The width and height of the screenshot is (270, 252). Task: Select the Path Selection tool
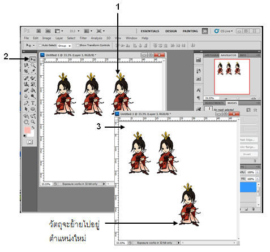(26, 109)
